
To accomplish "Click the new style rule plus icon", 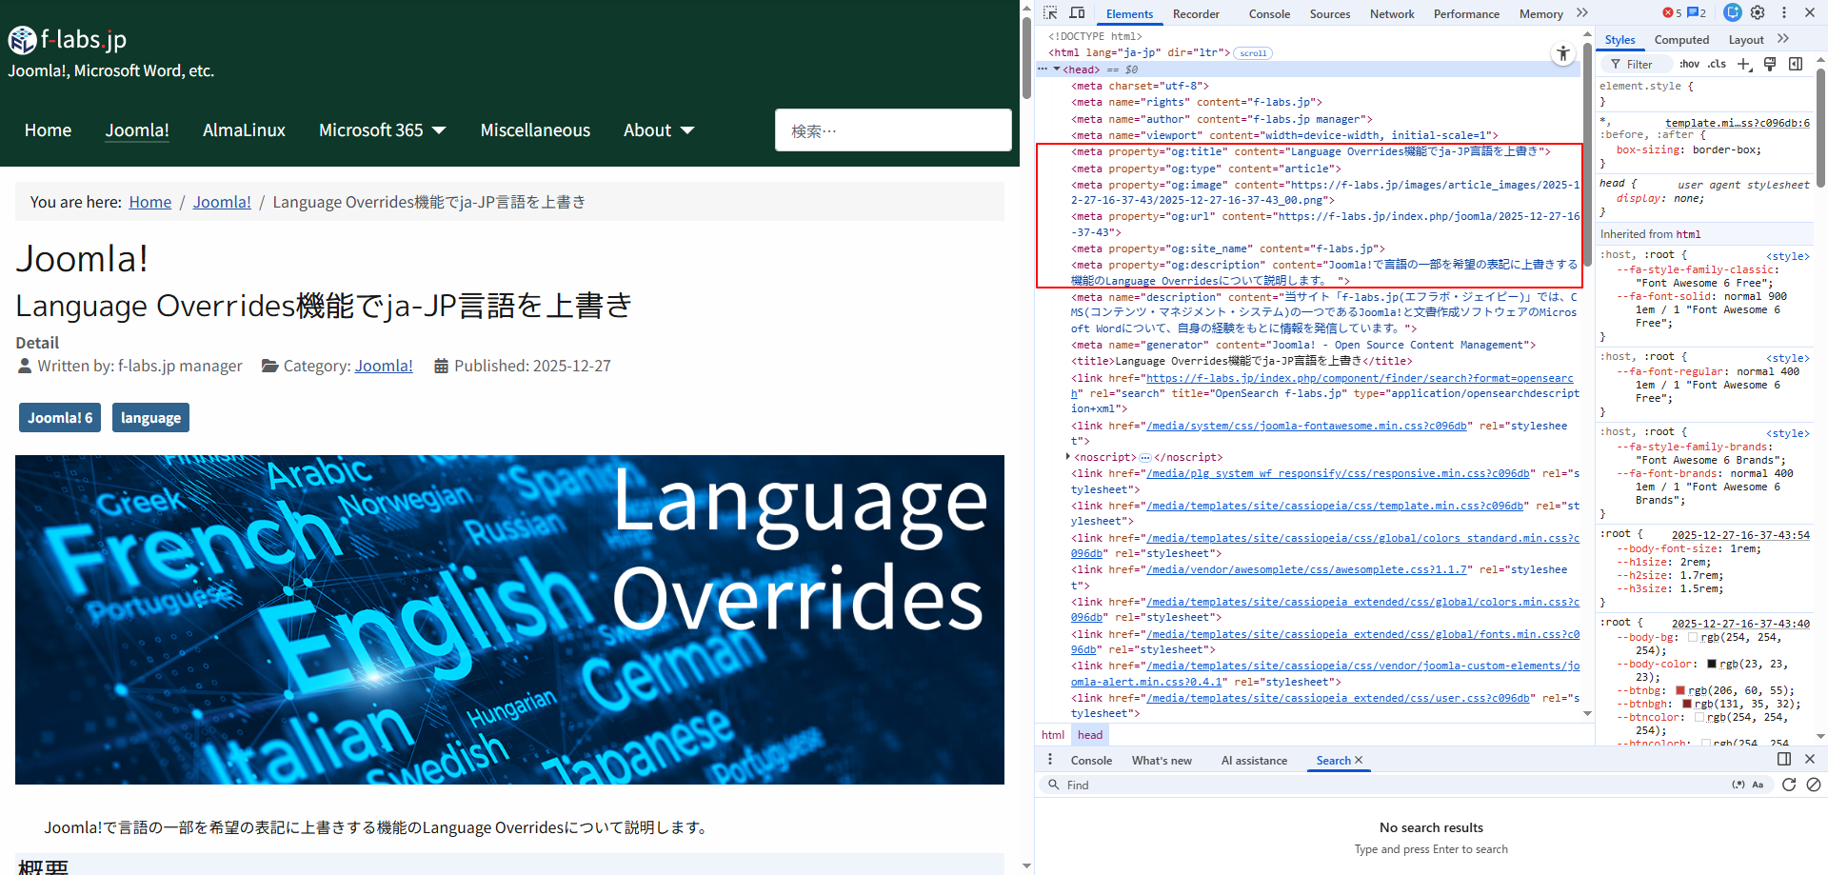I will [x=1743, y=64].
